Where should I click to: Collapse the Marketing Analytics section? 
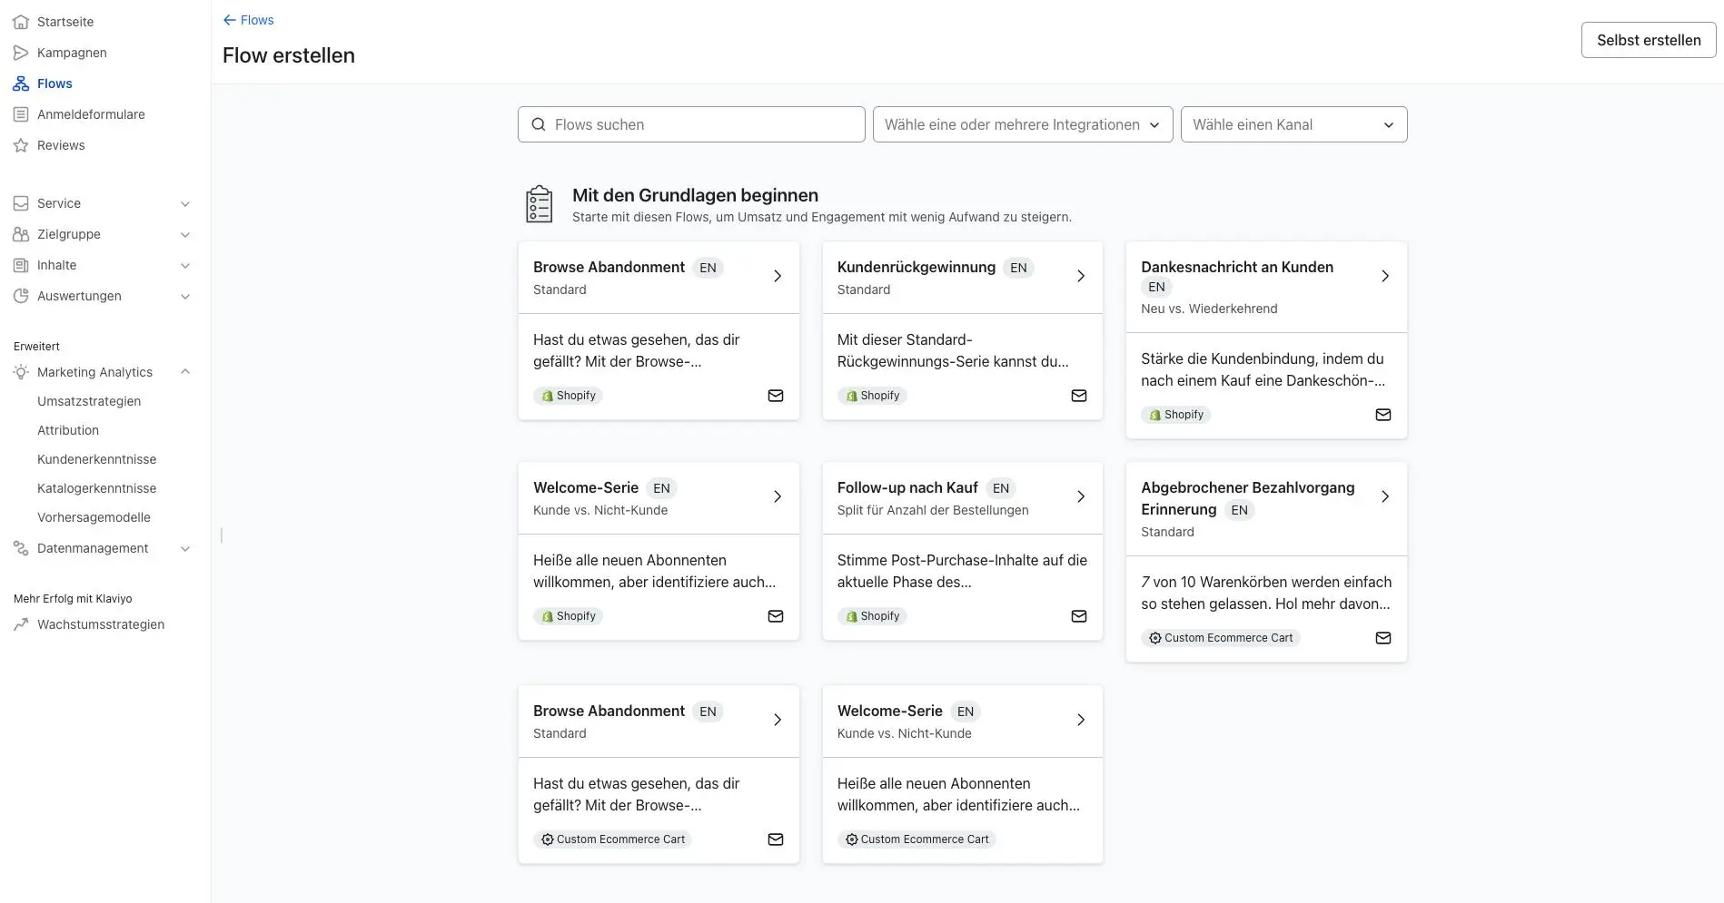coord(185,372)
